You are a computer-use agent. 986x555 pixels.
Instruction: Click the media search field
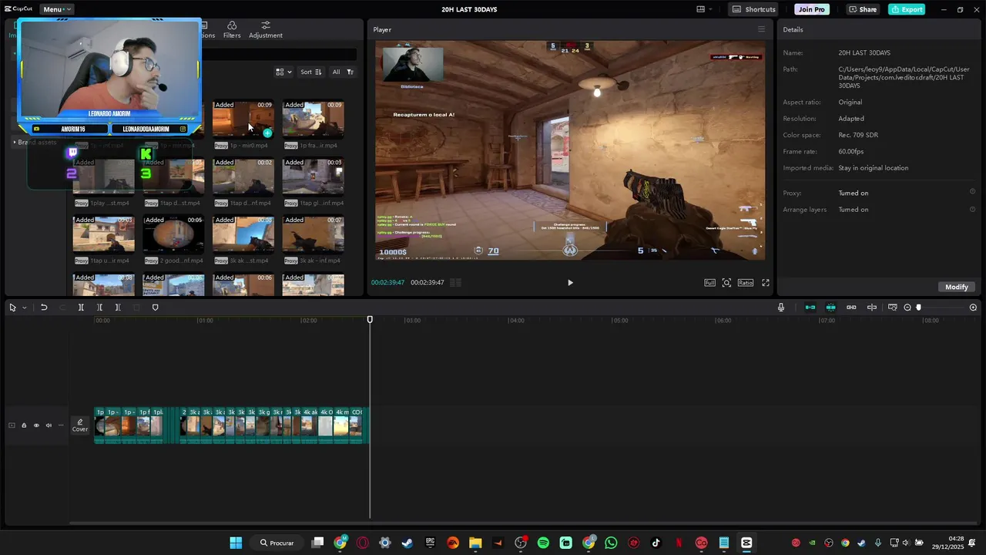(x=279, y=55)
